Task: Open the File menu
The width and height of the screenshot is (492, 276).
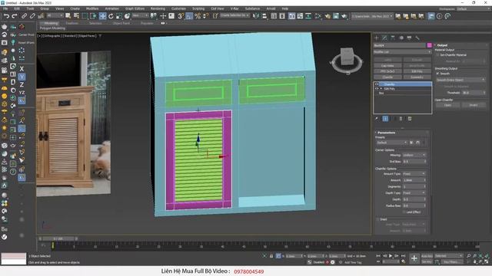Action: [5, 8]
